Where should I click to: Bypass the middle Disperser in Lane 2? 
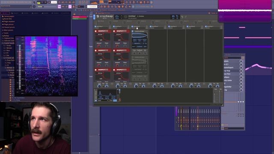114,50
